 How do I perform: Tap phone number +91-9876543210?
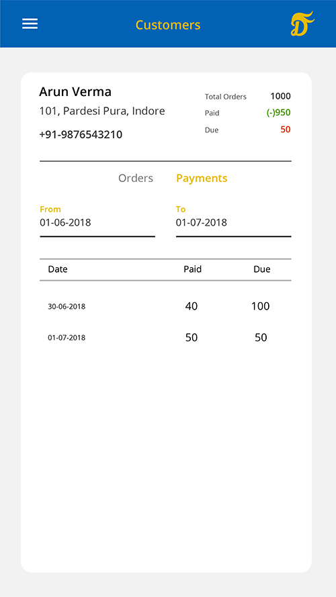(81, 135)
